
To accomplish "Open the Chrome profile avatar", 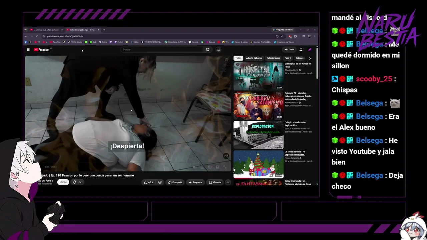I will (x=309, y=36).
